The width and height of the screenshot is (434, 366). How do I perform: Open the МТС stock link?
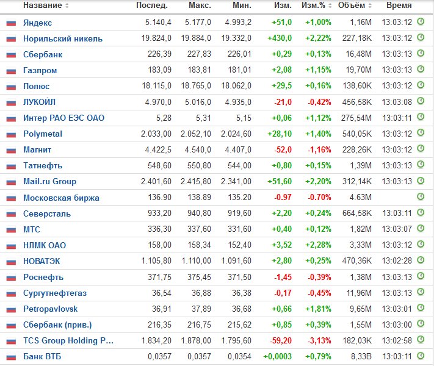(32, 229)
